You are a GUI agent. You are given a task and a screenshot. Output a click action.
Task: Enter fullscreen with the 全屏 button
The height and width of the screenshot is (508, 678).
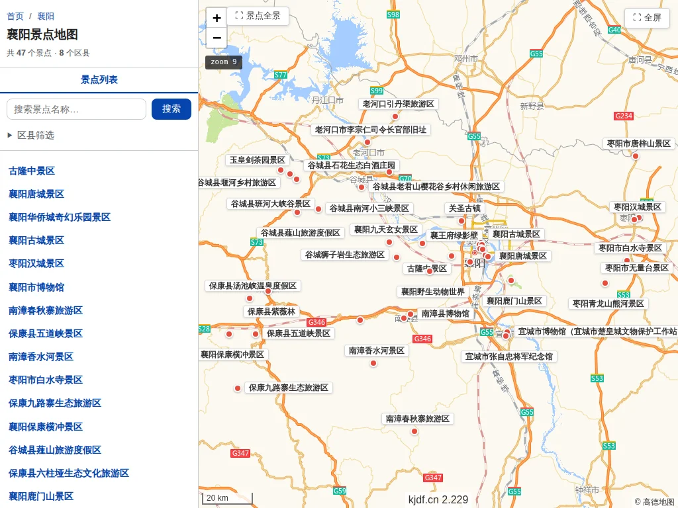[647, 18]
